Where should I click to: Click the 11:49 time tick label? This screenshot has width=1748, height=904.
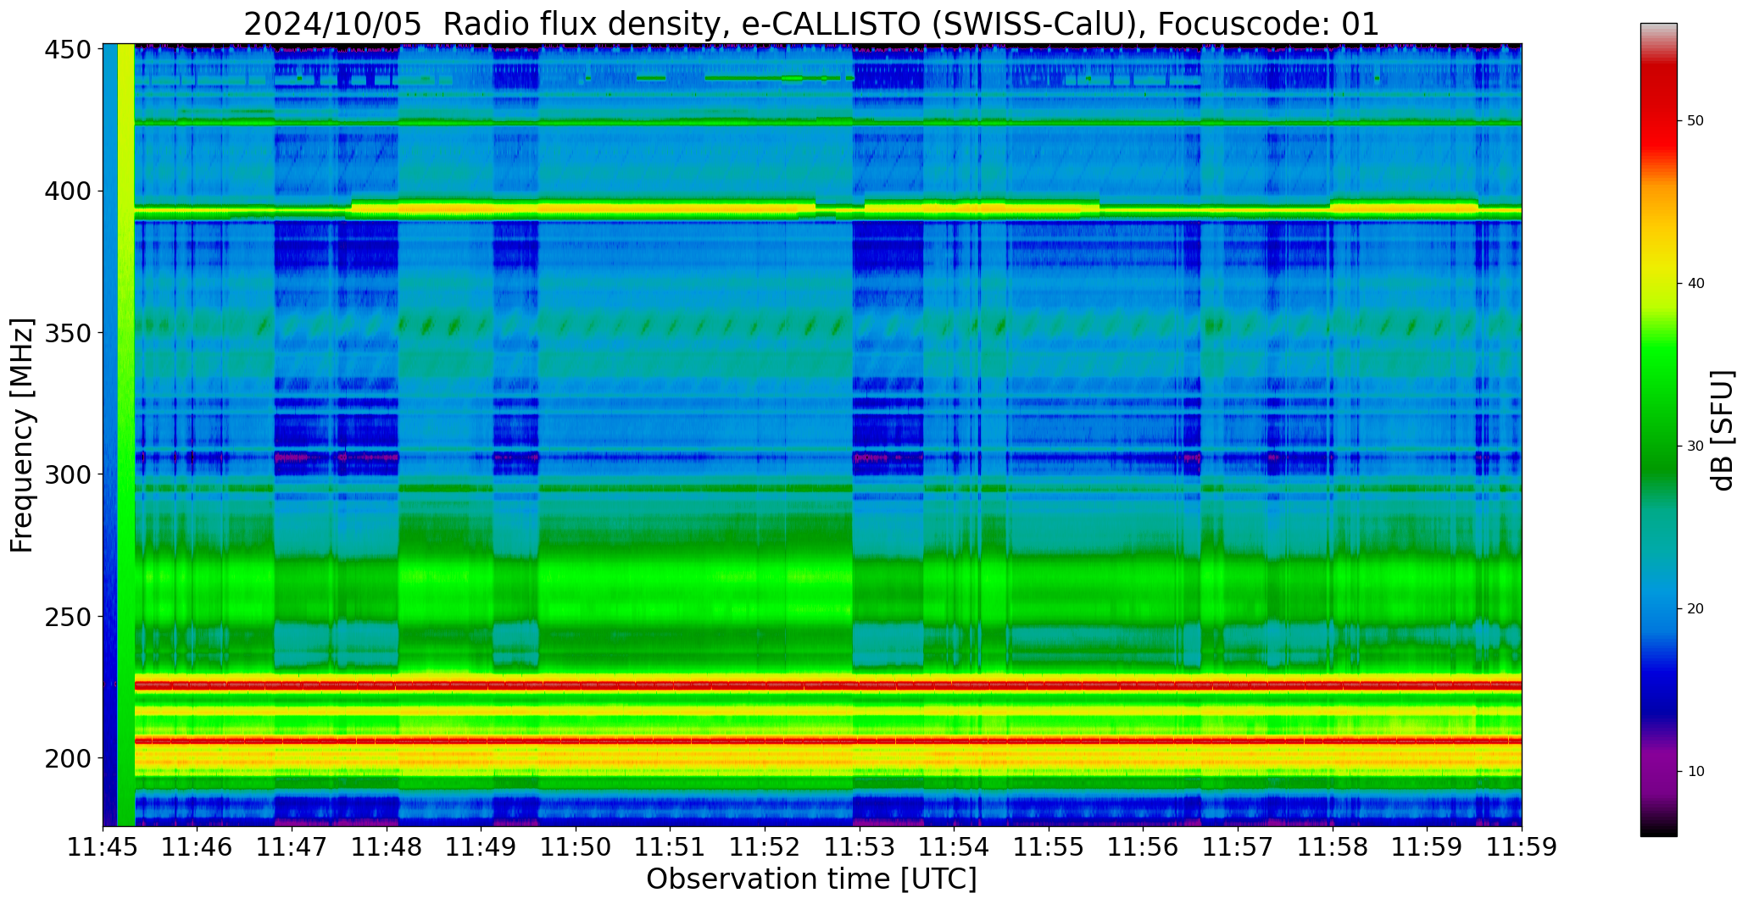pyautogui.click(x=482, y=847)
